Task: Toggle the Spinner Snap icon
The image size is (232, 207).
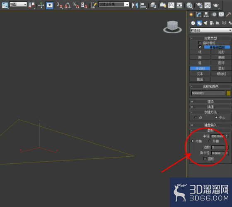Action: (x=84, y=5)
